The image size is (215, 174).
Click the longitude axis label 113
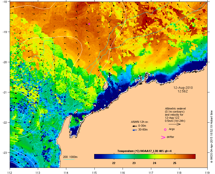[38, 173]
